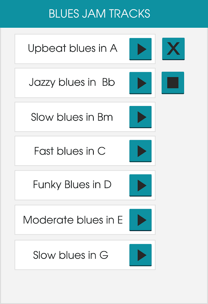Start the Funky Blues in D track
This screenshot has height=304, width=208.
pyautogui.click(x=140, y=185)
